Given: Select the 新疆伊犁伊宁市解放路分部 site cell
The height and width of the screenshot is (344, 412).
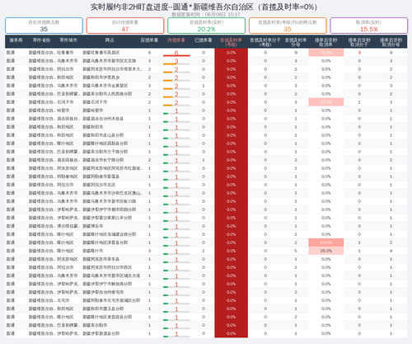Looking at the screenshot, I should 107,284.
